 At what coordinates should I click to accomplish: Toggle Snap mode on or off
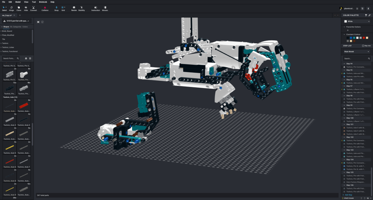click(x=56, y=8)
